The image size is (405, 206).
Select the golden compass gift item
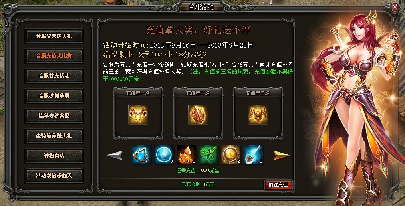[x=231, y=154]
